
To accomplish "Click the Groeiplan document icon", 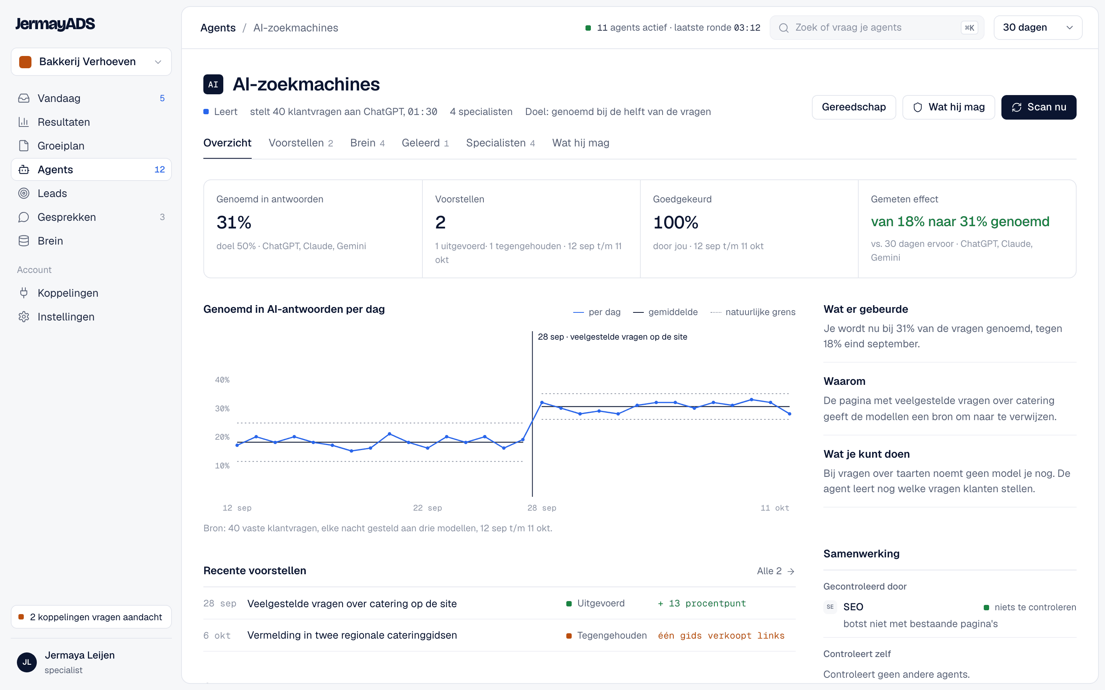I will coord(24,146).
